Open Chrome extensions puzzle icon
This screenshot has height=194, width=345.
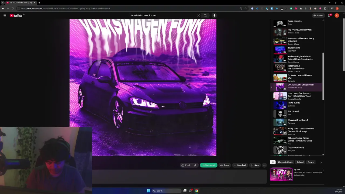pyautogui.click(x=325, y=8)
